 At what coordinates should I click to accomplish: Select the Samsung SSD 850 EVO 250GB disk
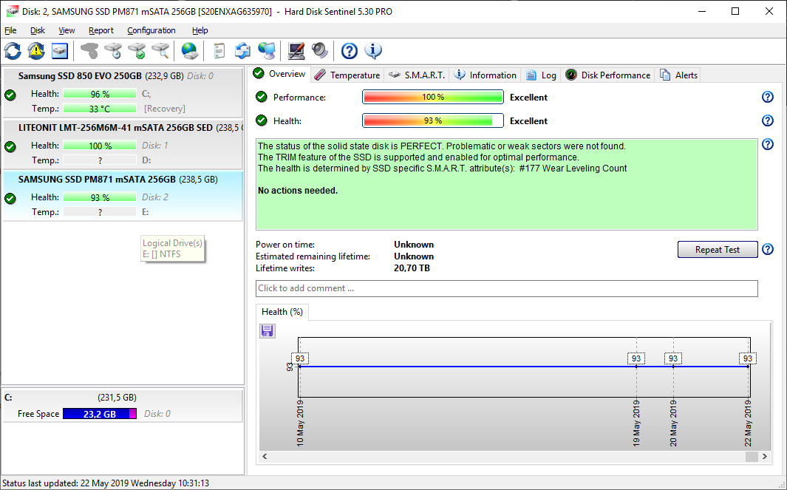click(123, 93)
